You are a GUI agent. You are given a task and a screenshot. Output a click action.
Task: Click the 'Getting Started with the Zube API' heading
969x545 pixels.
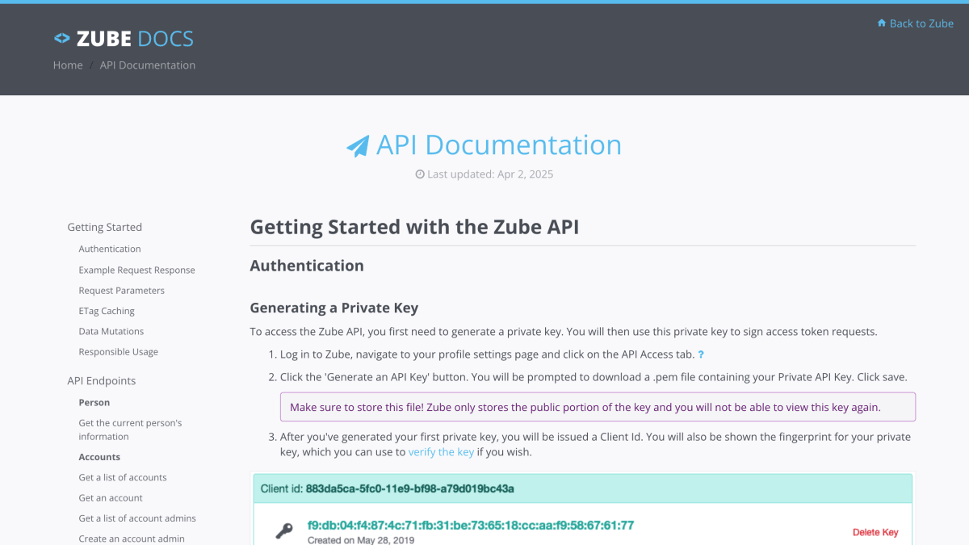pos(414,227)
